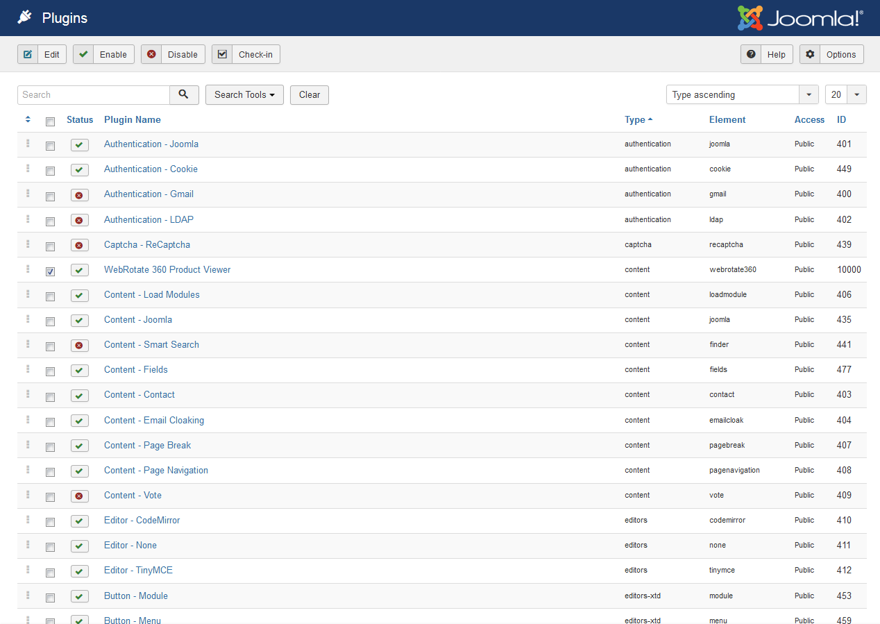Sort by Access column header
This screenshot has height=624, width=880.
pos(809,119)
